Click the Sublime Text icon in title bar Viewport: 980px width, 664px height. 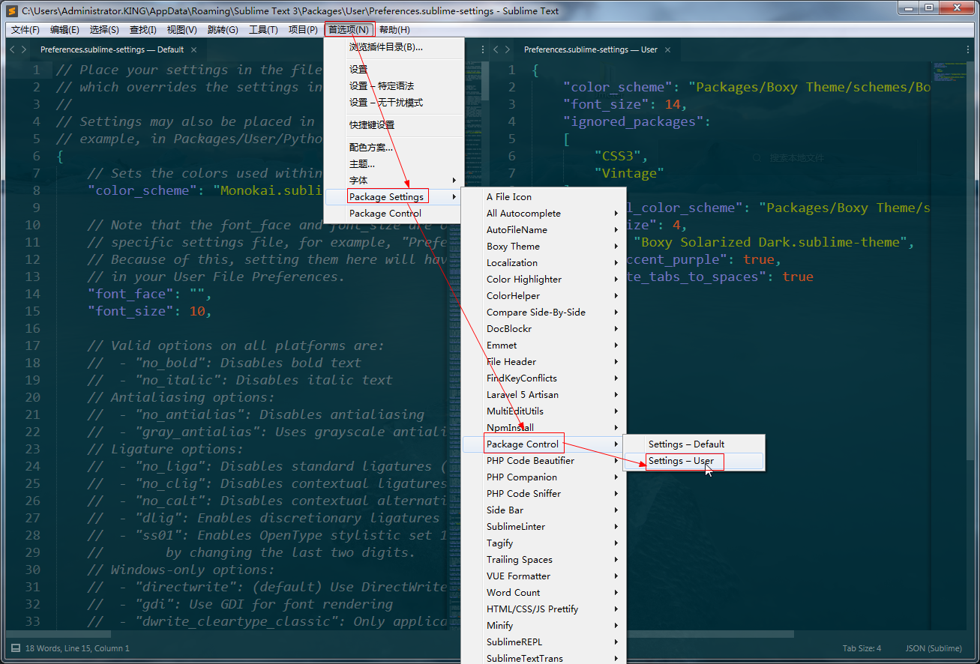[x=12, y=10]
